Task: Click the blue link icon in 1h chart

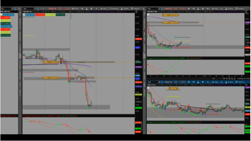Action: pyautogui.click(x=38, y=9)
